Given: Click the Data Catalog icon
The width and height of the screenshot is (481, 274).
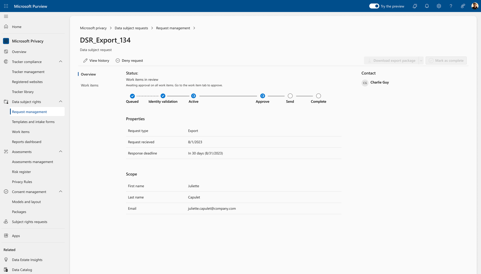Looking at the screenshot, I should pos(6,270).
